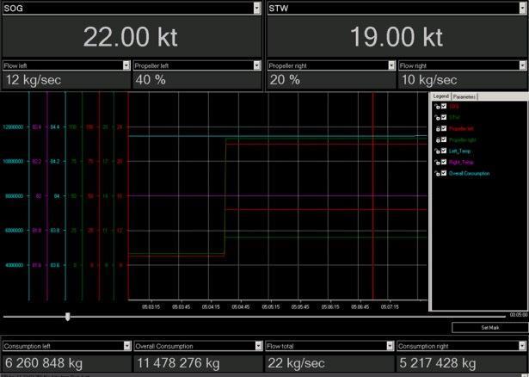Open the Flow total dropdown selector

pos(390,346)
